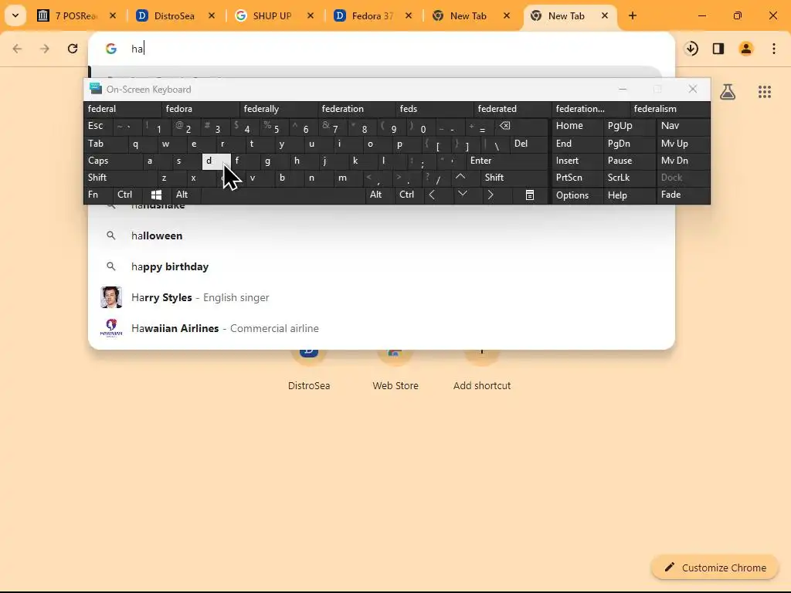Open the tab search dropdown arrow
This screenshot has height=593, width=791.
point(15,15)
